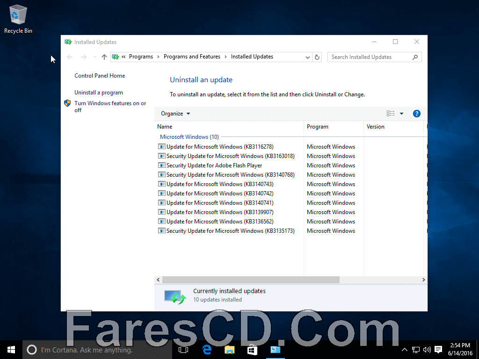
Task: Refresh the Installed Updates list
Action: [x=317, y=57]
